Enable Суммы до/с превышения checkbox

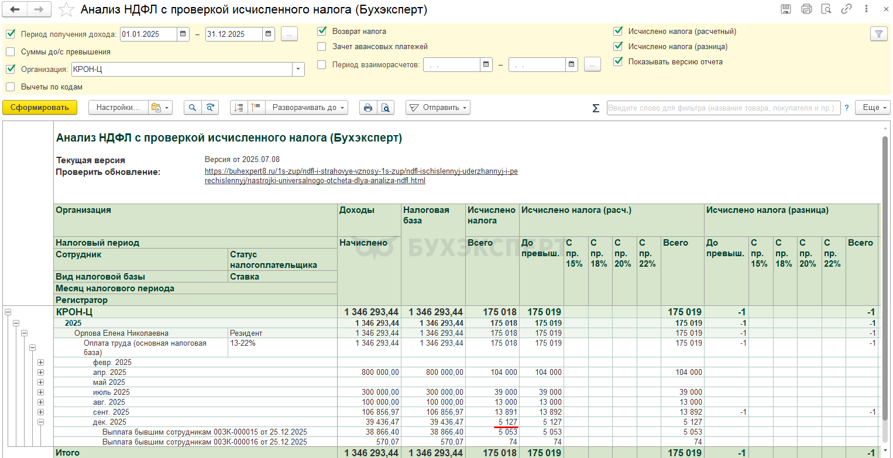point(11,51)
